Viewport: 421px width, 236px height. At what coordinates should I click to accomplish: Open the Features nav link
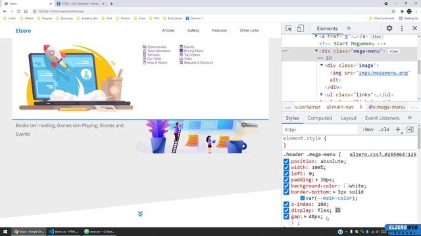coord(219,31)
